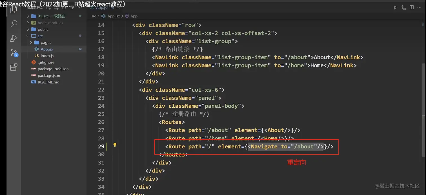Click the <About/> element on line 27
Screen dimensions: 426x195
278,130
